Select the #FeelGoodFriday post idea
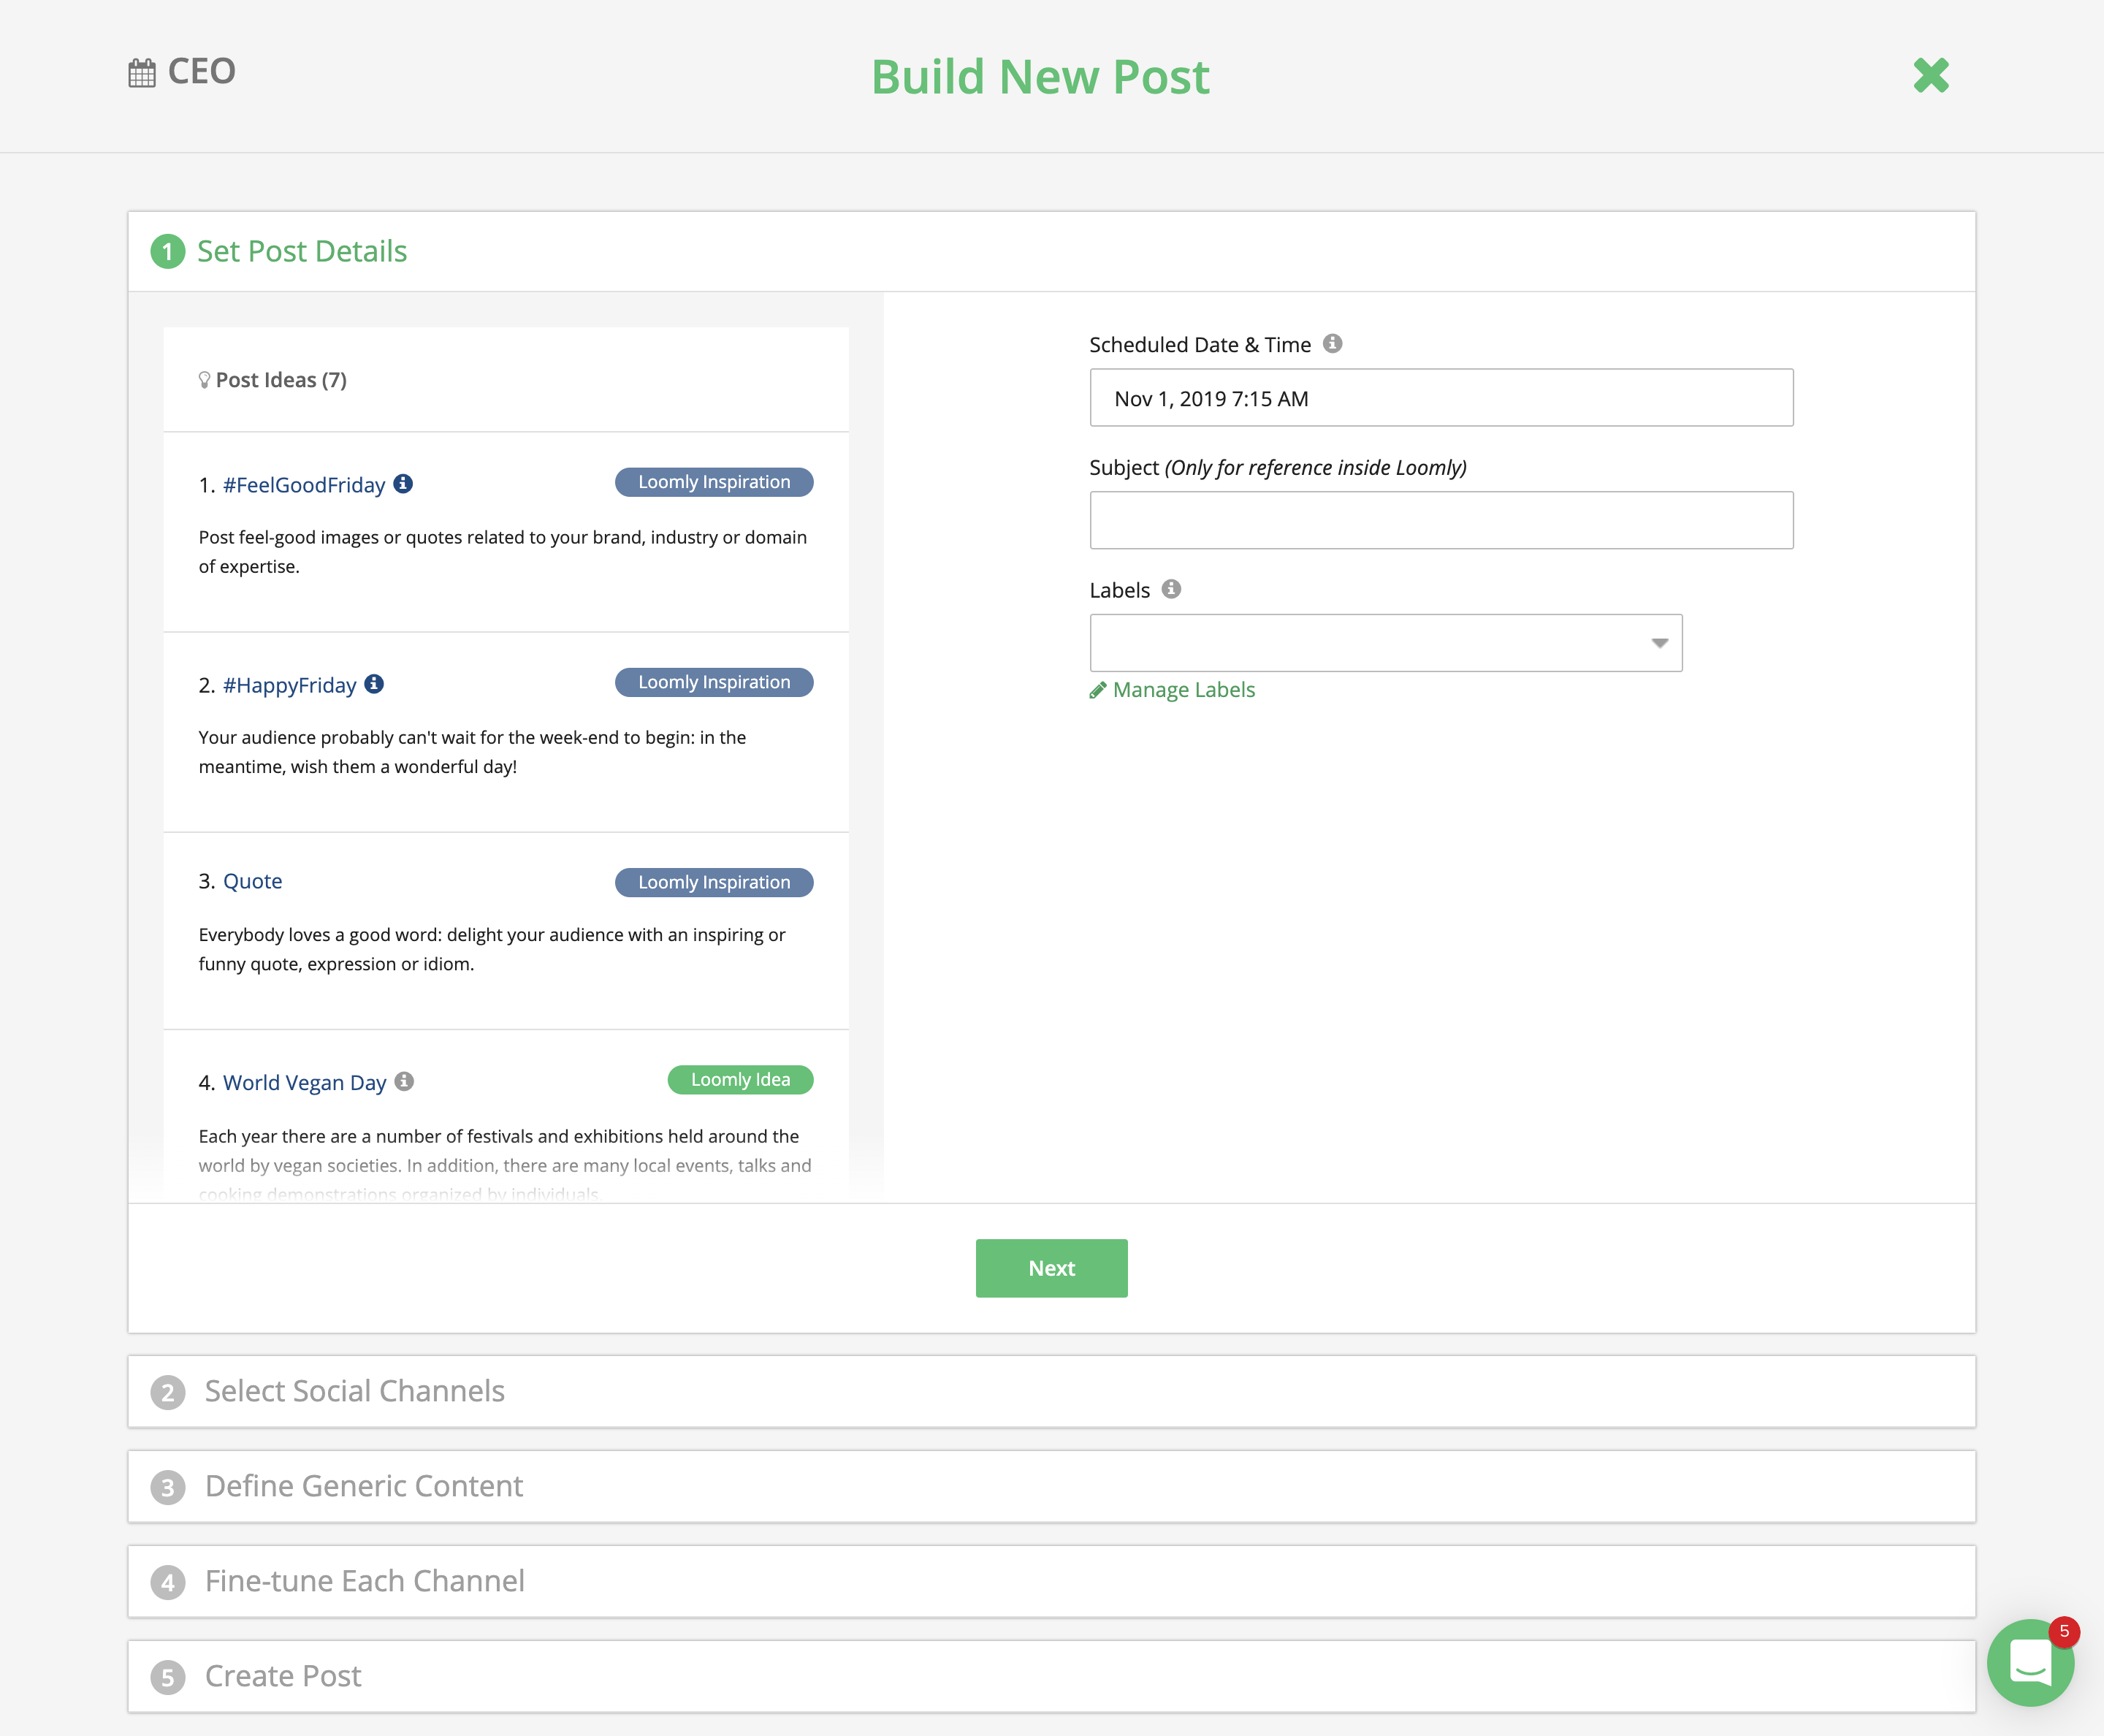Image resolution: width=2104 pixels, height=1736 pixels. [x=304, y=485]
